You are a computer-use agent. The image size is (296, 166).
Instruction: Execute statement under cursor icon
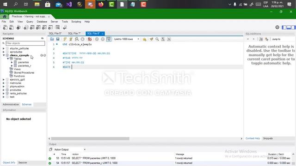point(71,39)
